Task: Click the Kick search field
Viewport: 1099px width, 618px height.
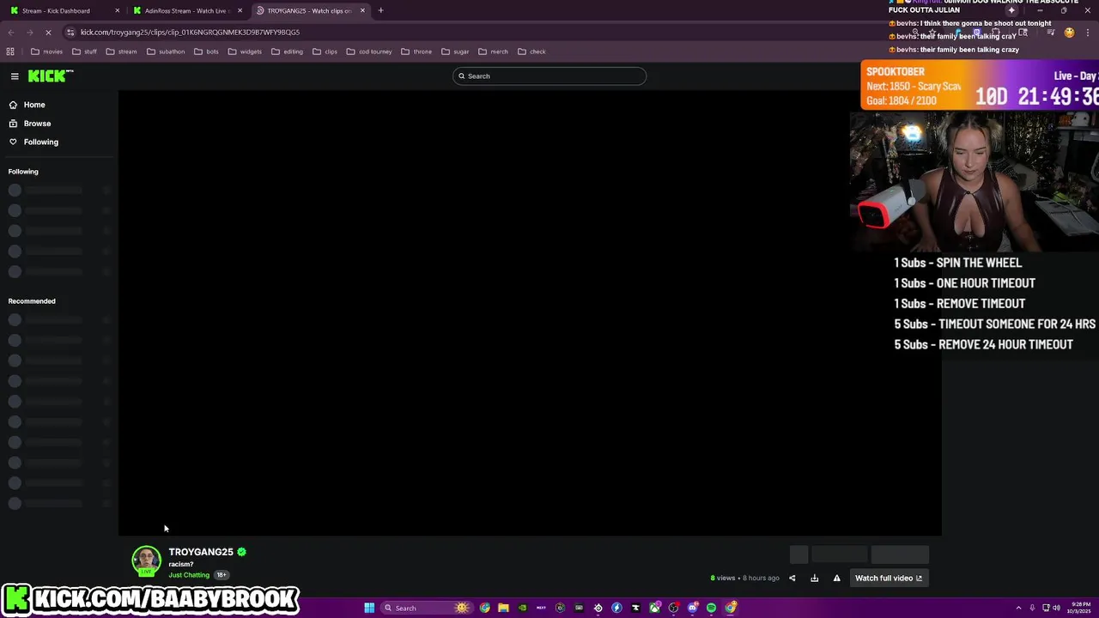Action: [549, 76]
